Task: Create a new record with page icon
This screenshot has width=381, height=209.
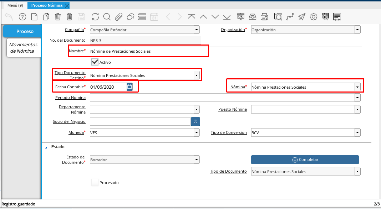Action: click(34, 17)
